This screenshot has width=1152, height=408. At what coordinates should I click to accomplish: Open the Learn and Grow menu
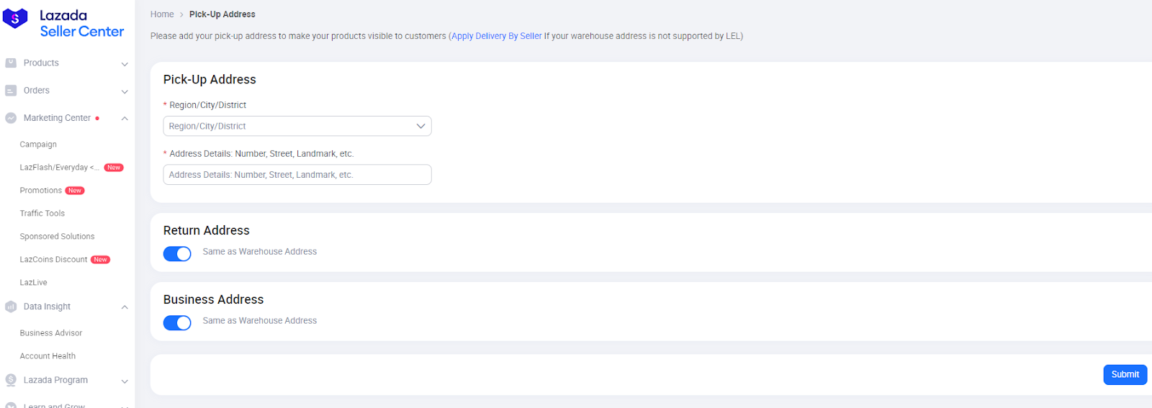(x=54, y=405)
